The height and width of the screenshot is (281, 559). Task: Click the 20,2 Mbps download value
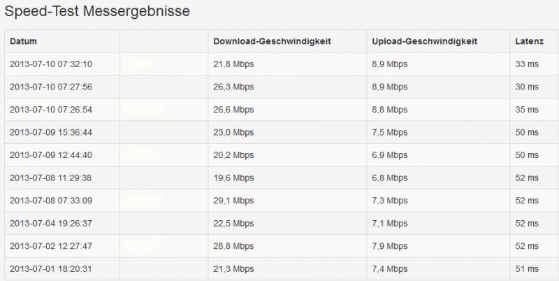pos(233,155)
